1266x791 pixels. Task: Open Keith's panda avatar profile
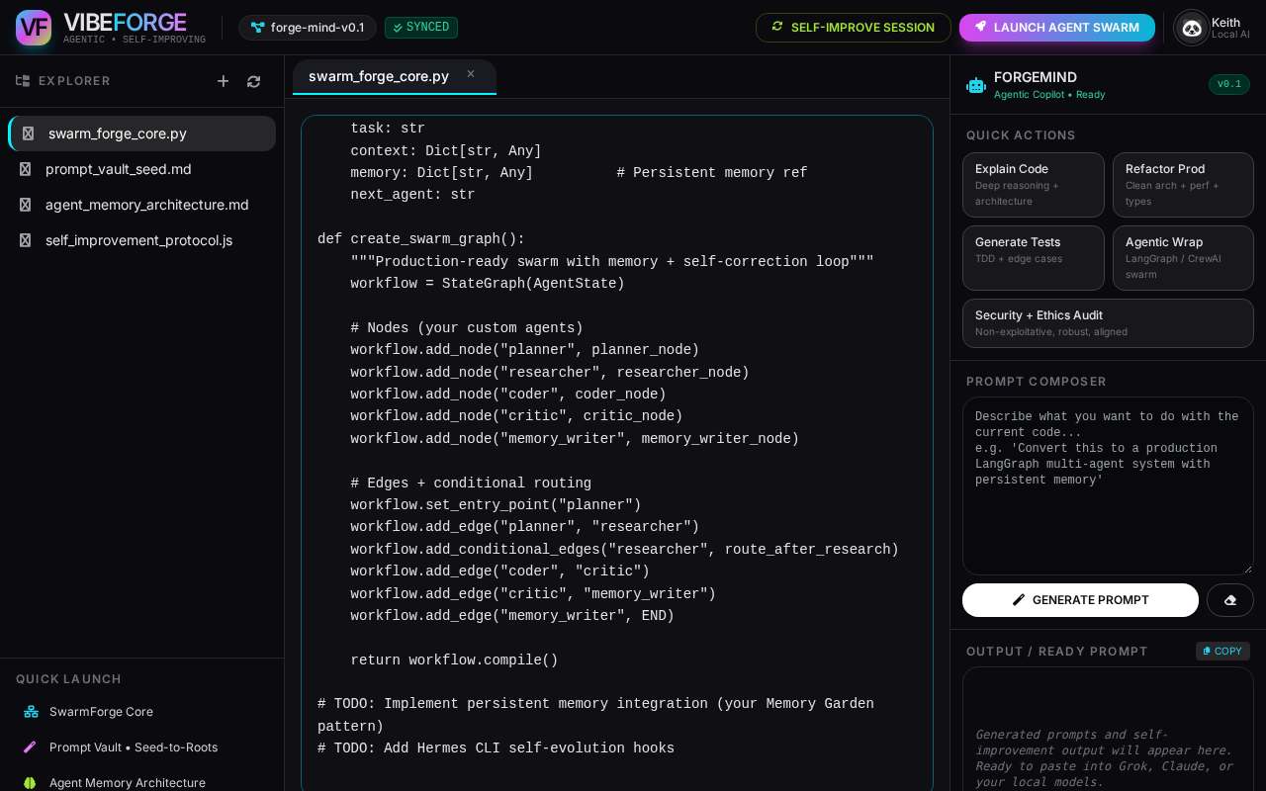(x=1191, y=28)
